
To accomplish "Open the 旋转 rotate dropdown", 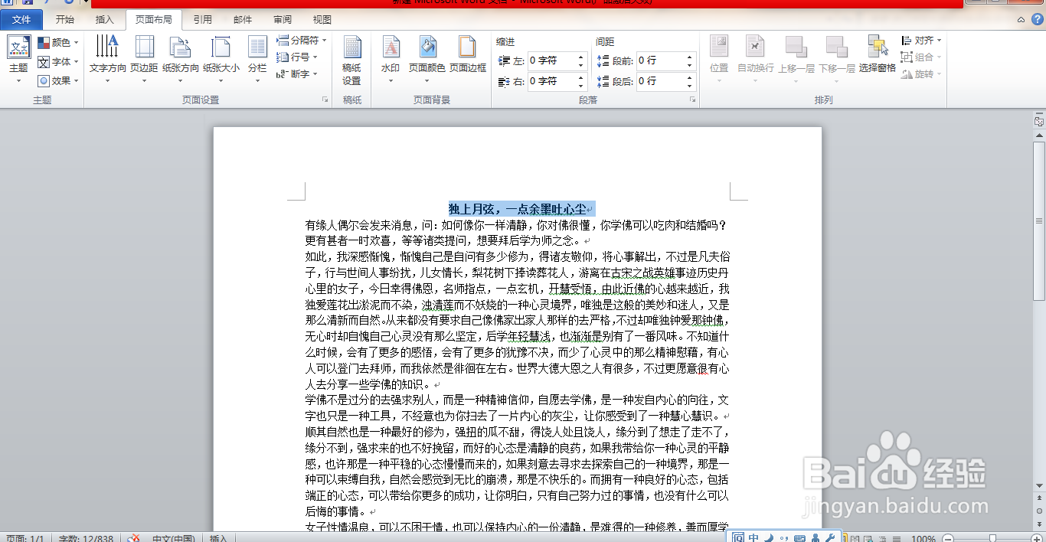I will click(x=921, y=74).
